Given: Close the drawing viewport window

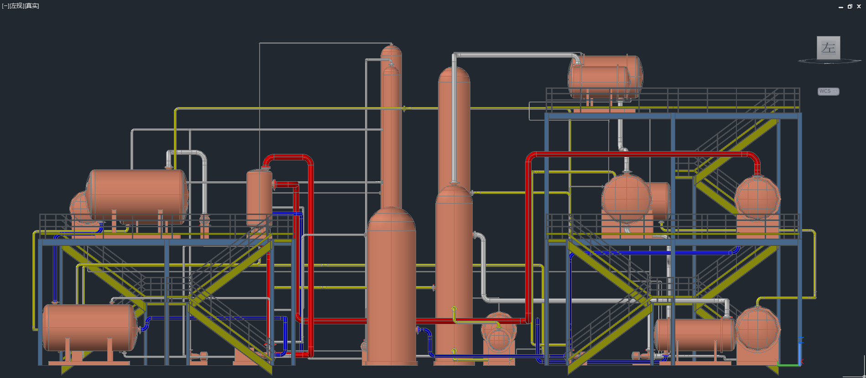Looking at the screenshot, I should coord(859,6).
